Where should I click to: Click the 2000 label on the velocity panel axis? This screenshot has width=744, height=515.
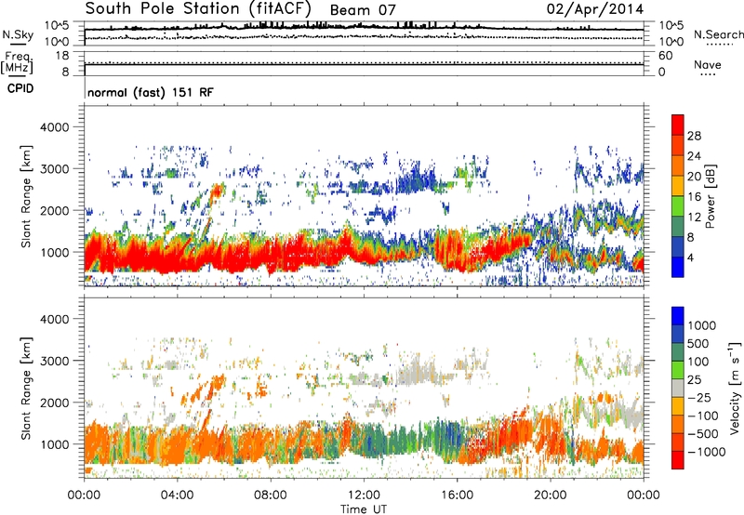pos(55,403)
